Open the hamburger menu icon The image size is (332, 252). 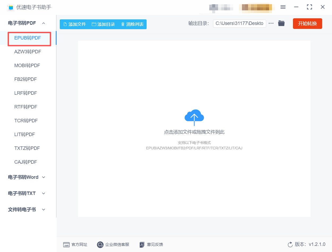(x=283, y=7)
